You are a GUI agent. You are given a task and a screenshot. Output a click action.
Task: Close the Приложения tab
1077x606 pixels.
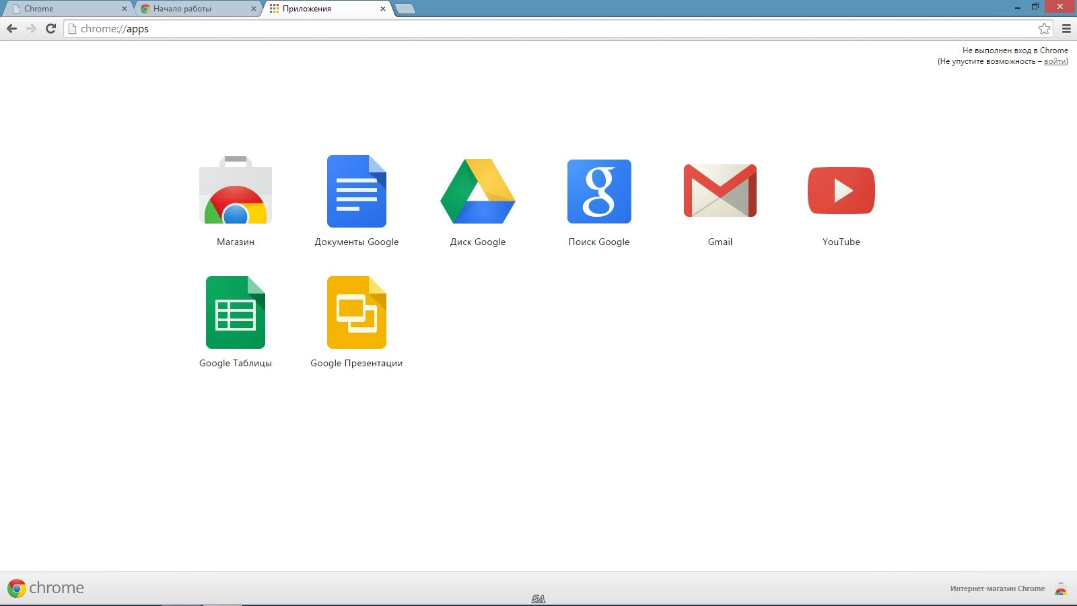382,9
